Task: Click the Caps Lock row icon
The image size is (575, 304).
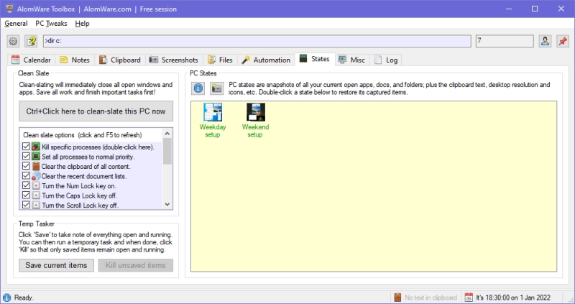Action: point(35,195)
